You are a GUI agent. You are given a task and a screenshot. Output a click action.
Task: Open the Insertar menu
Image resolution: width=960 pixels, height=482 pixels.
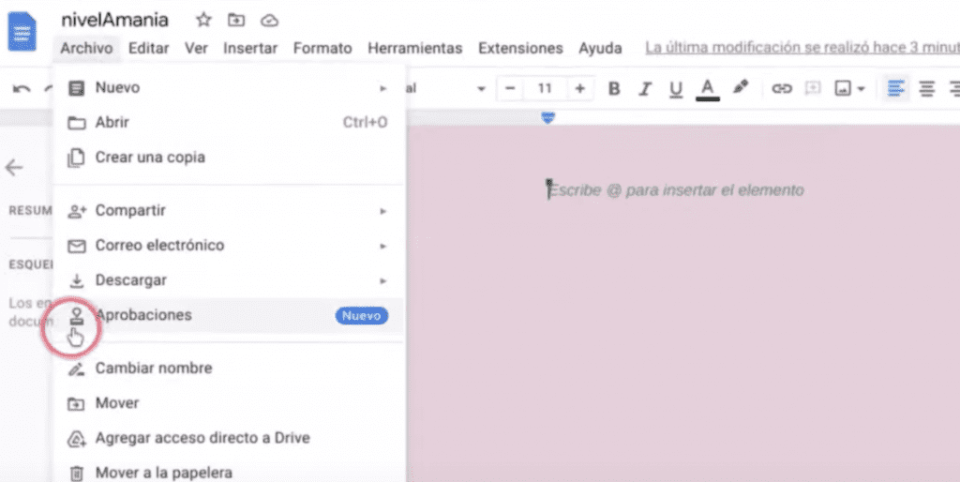click(x=250, y=48)
